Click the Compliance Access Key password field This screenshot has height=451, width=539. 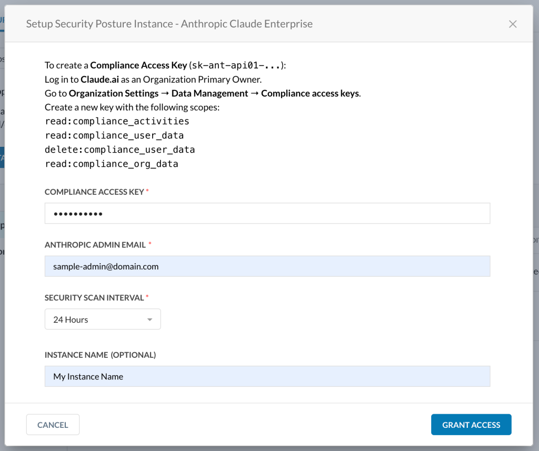point(267,213)
